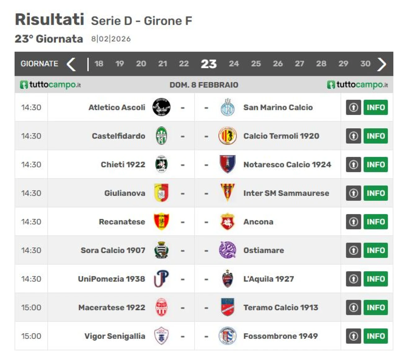Click the UniPomezia 1938 logo
The width and height of the screenshot is (397, 354).
point(161,279)
